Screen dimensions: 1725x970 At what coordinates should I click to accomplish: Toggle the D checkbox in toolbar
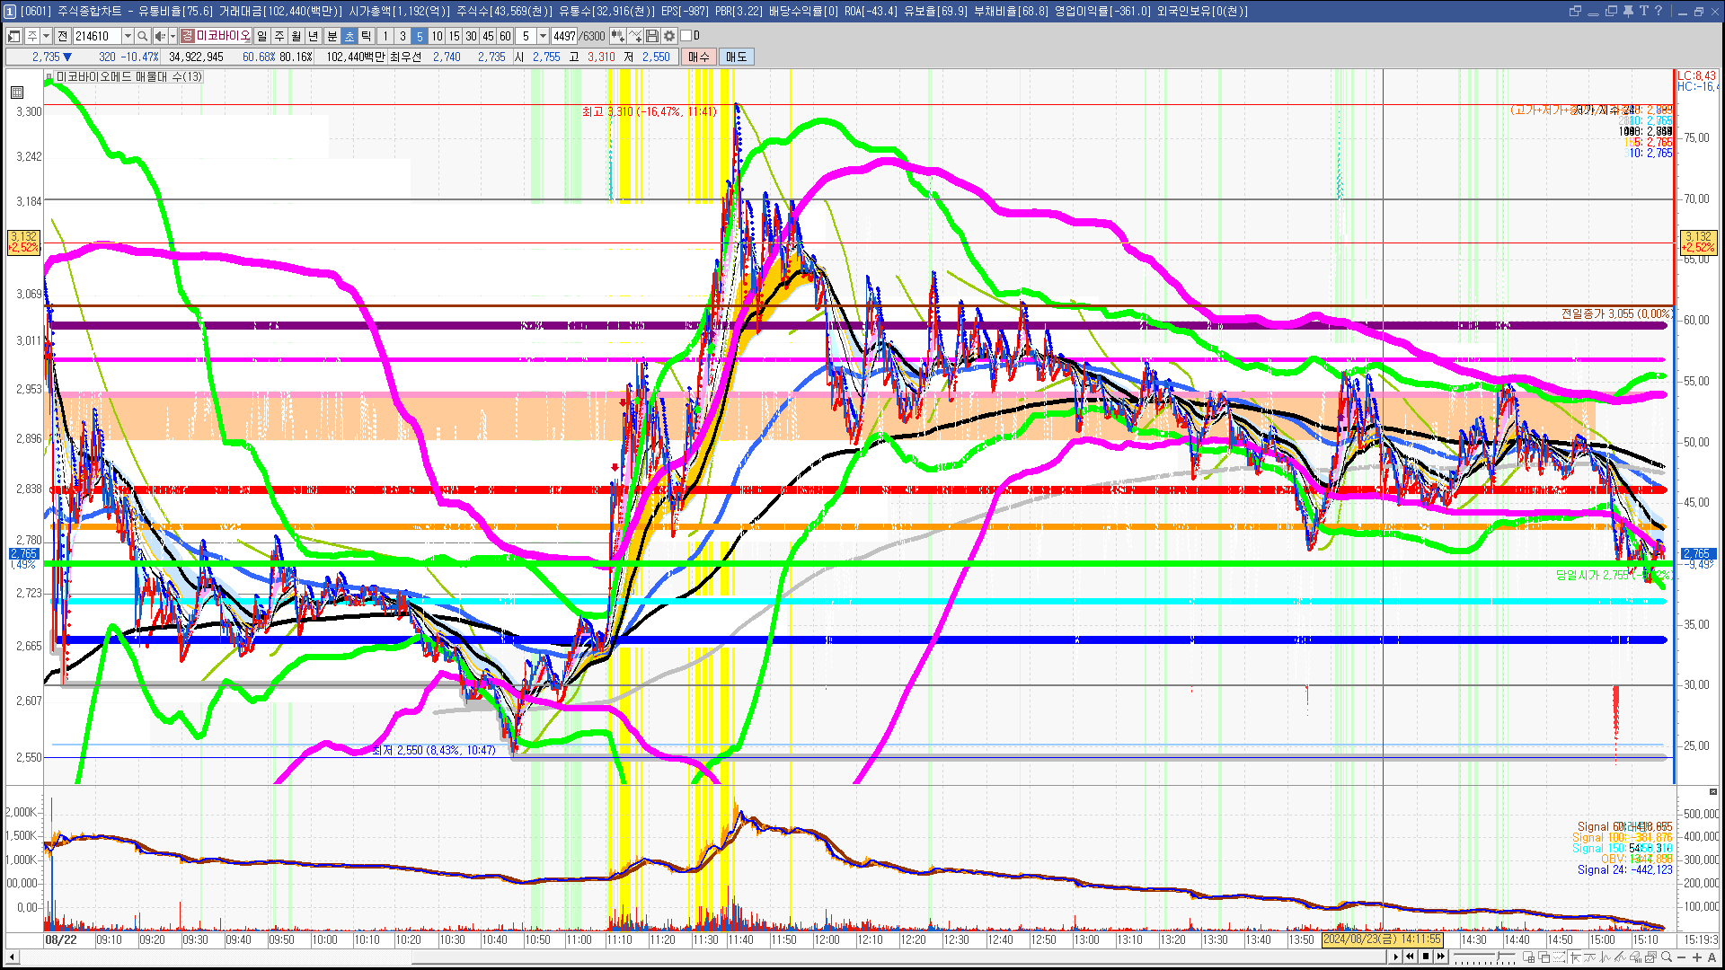click(686, 36)
